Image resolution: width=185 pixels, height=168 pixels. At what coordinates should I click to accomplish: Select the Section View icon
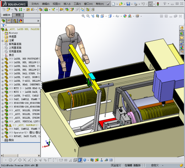click(97, 16)
